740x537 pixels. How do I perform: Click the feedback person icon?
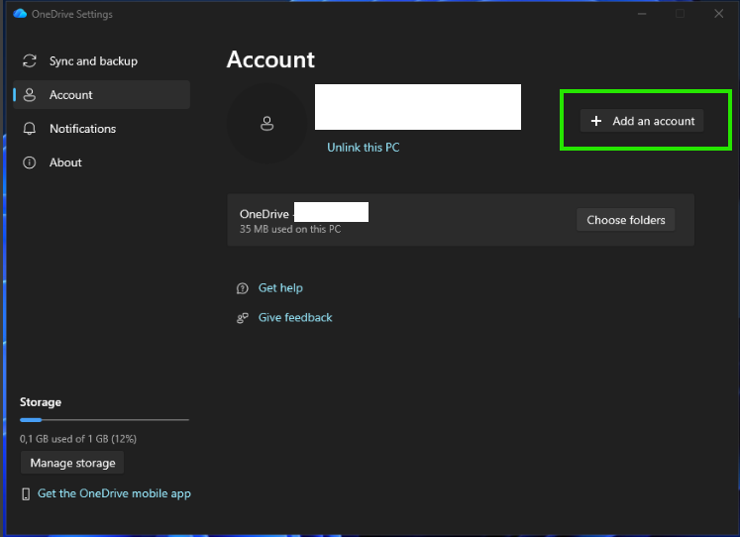tap(242, 318)
